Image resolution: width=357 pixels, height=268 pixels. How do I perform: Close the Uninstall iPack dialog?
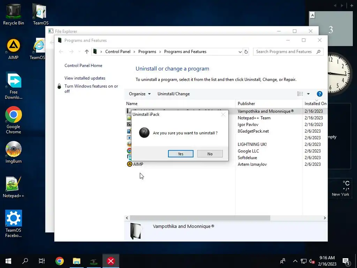click(223, 114)
